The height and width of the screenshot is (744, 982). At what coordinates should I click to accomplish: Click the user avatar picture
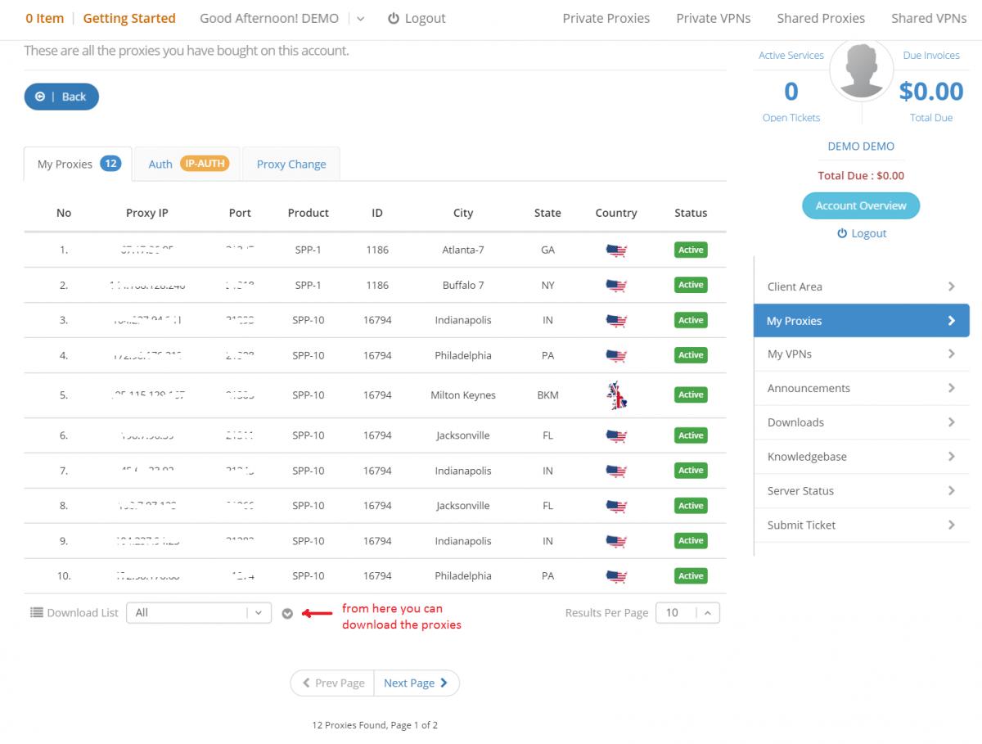[x=862, y=70]
